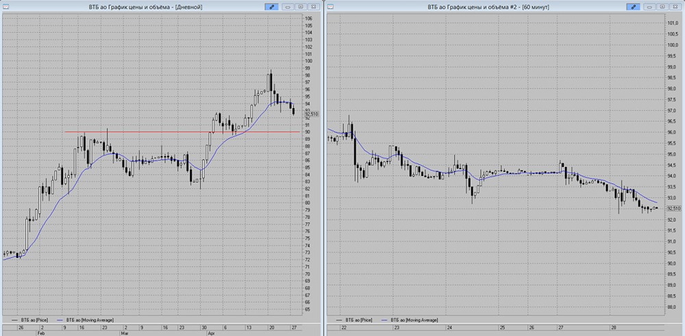Click the '106' value on the Дневной price scale

tap(309, 18)
